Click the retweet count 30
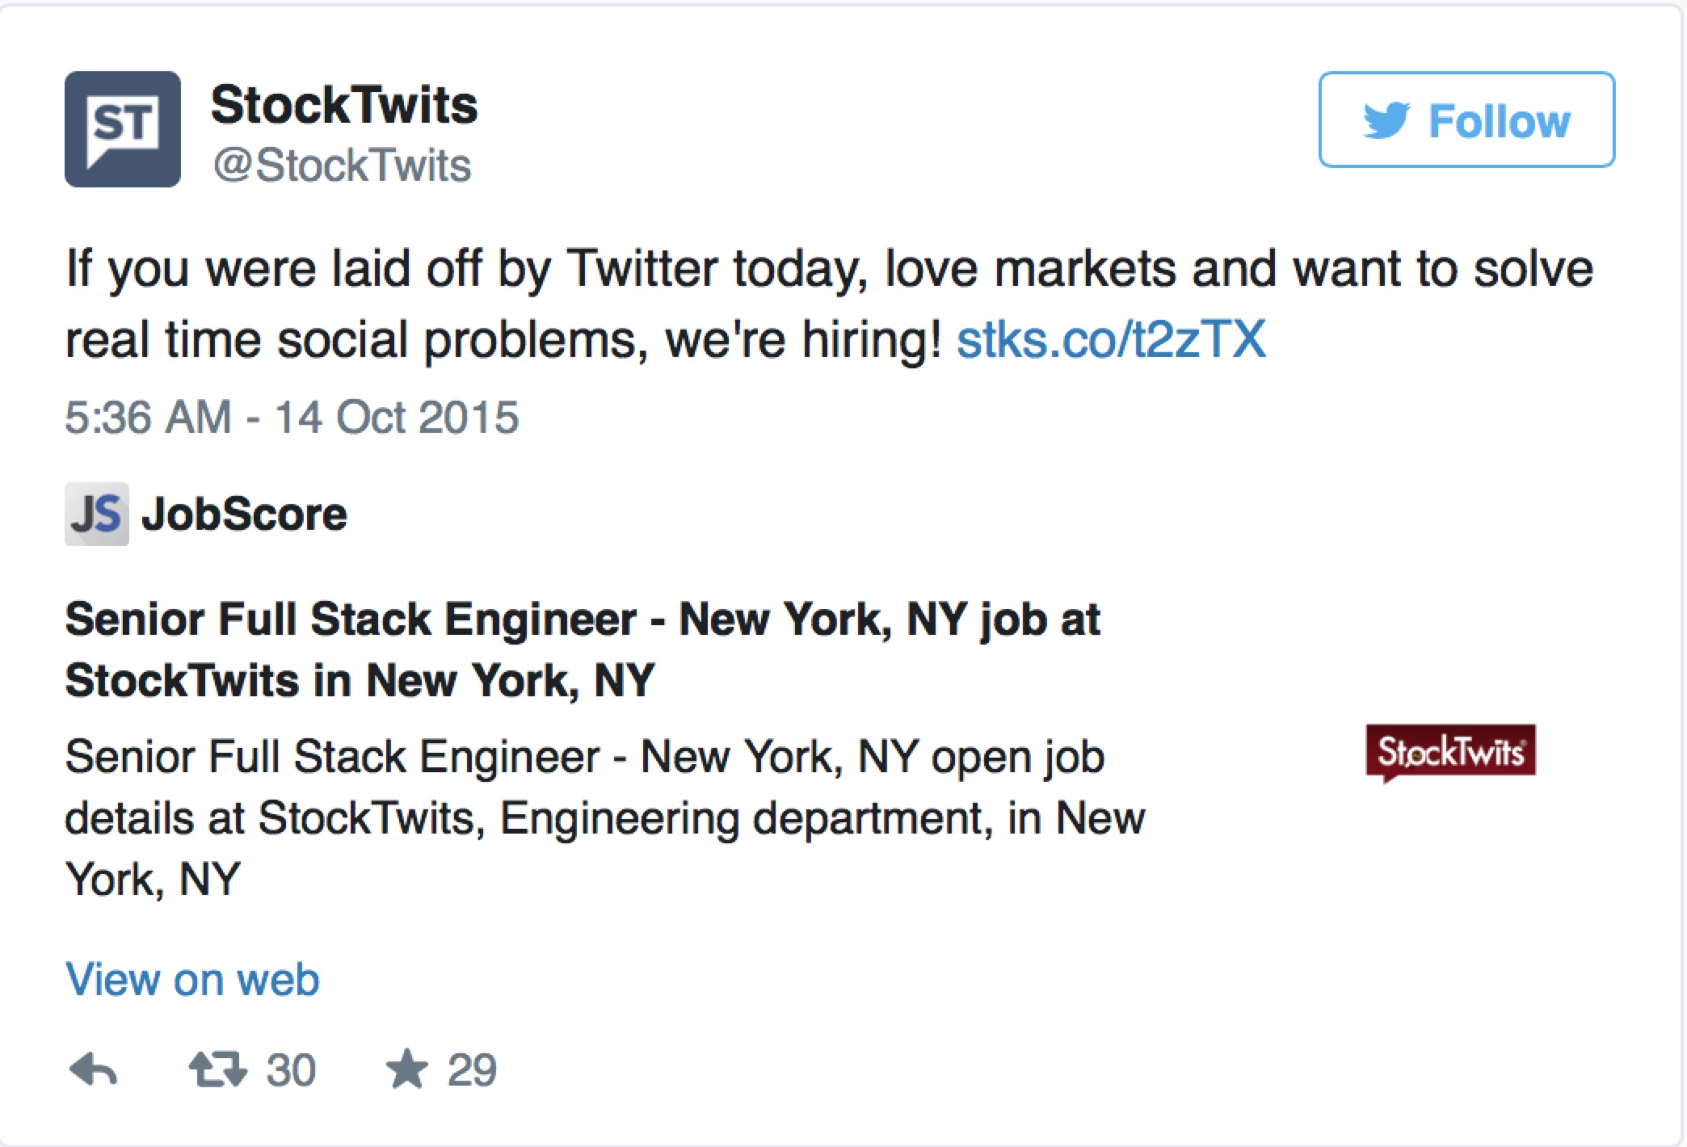This screenshot has width=1687, height=1147. [x=291, y=1070]
